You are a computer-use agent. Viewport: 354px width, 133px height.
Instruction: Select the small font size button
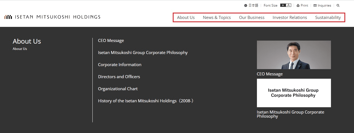pyautogui.click(x=283, y=5)
